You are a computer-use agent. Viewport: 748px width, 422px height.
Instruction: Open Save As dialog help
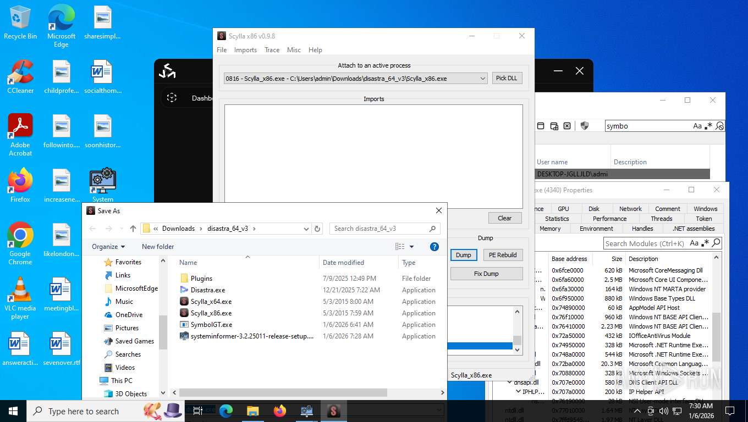click(x=434, y=247)
